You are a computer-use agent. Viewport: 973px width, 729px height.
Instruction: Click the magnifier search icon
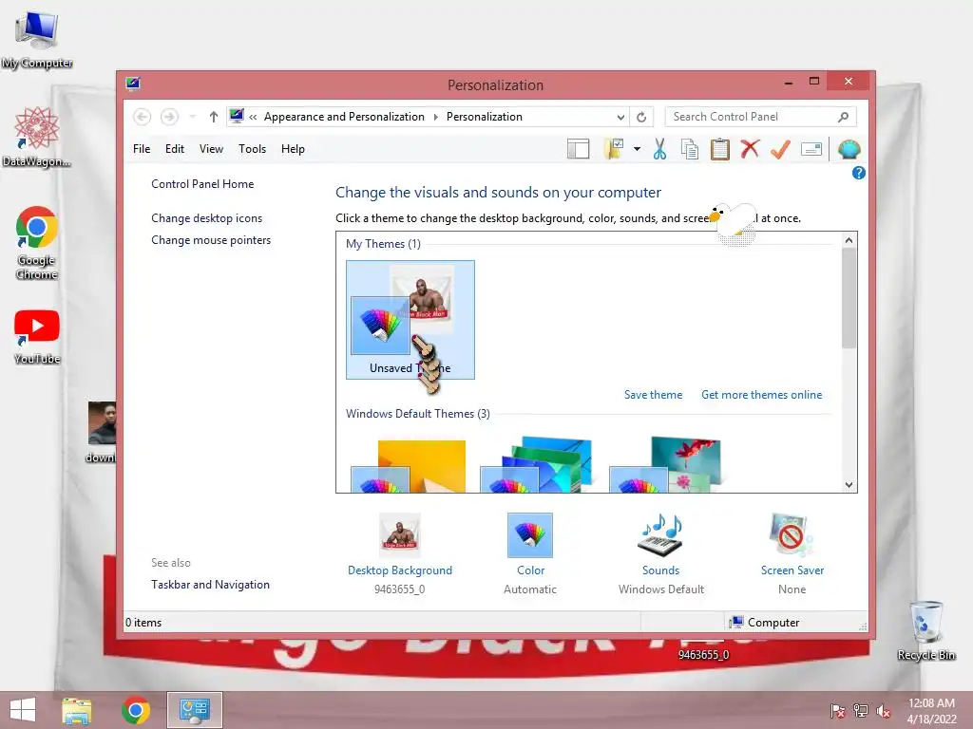tap(844, 117)
